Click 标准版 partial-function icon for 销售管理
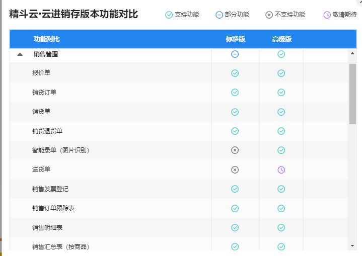 (x=235, y=54)
